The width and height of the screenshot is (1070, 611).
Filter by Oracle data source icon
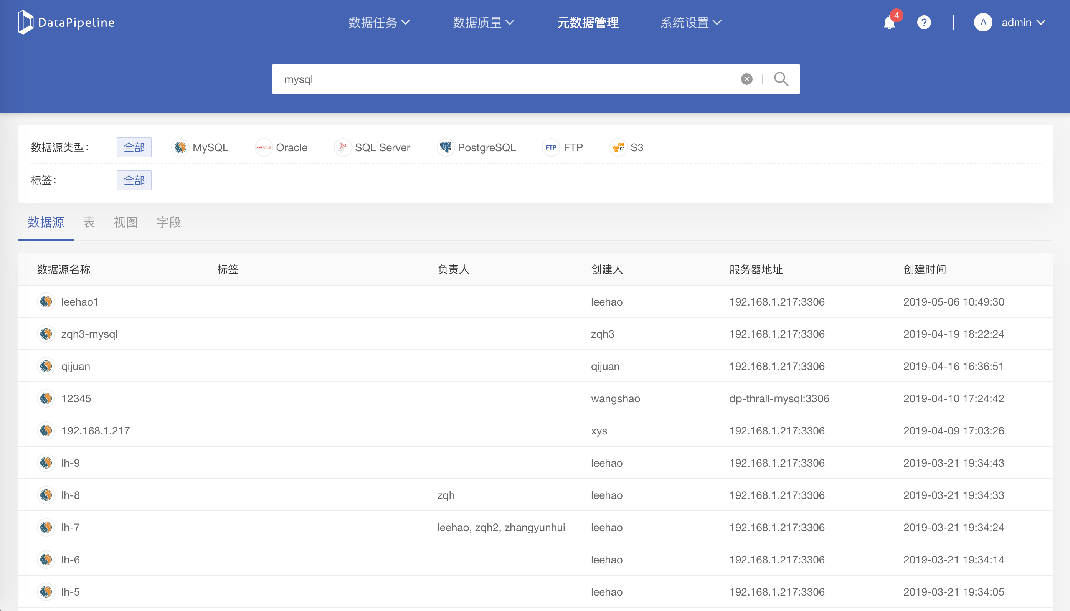[264, 147]
